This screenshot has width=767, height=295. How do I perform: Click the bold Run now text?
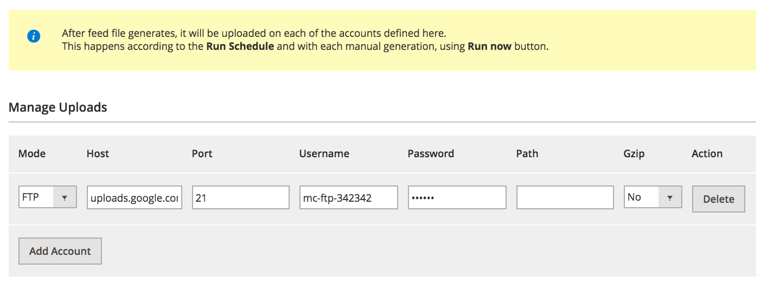490,47
